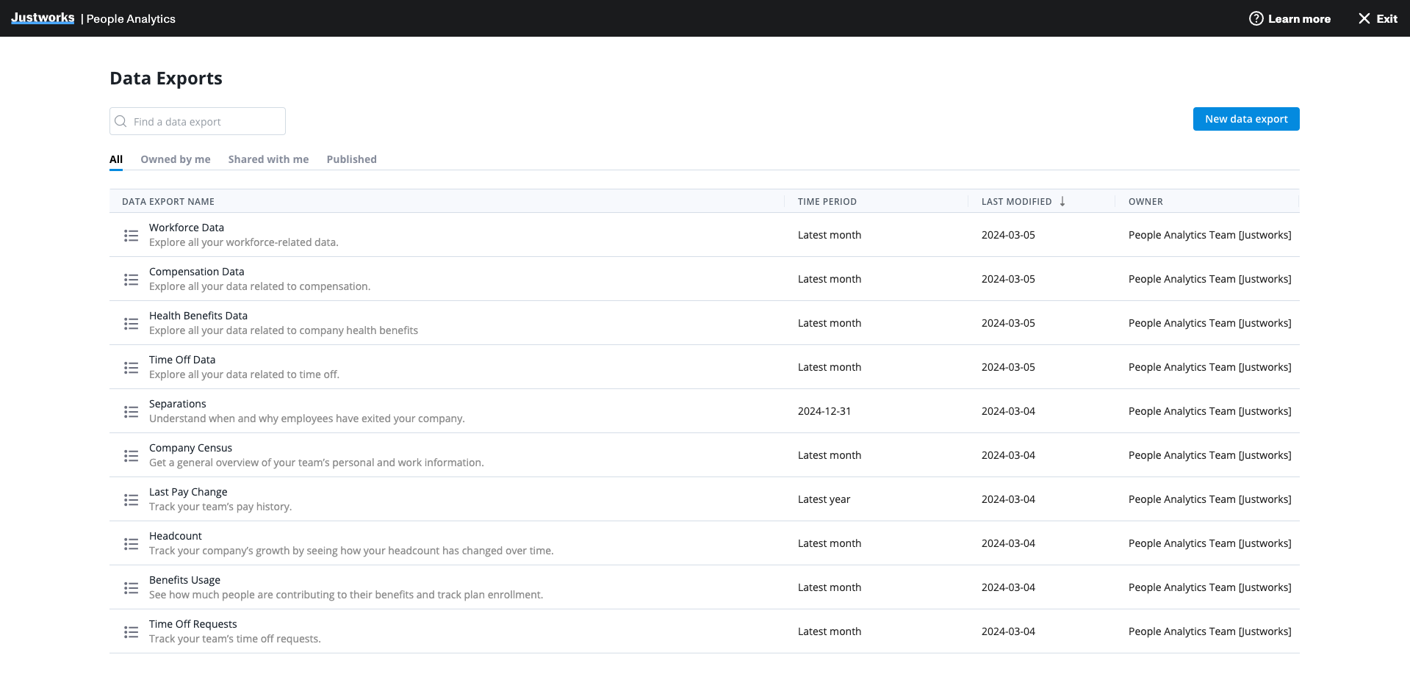Switch to the Owned by me tab

coord(176,159)
